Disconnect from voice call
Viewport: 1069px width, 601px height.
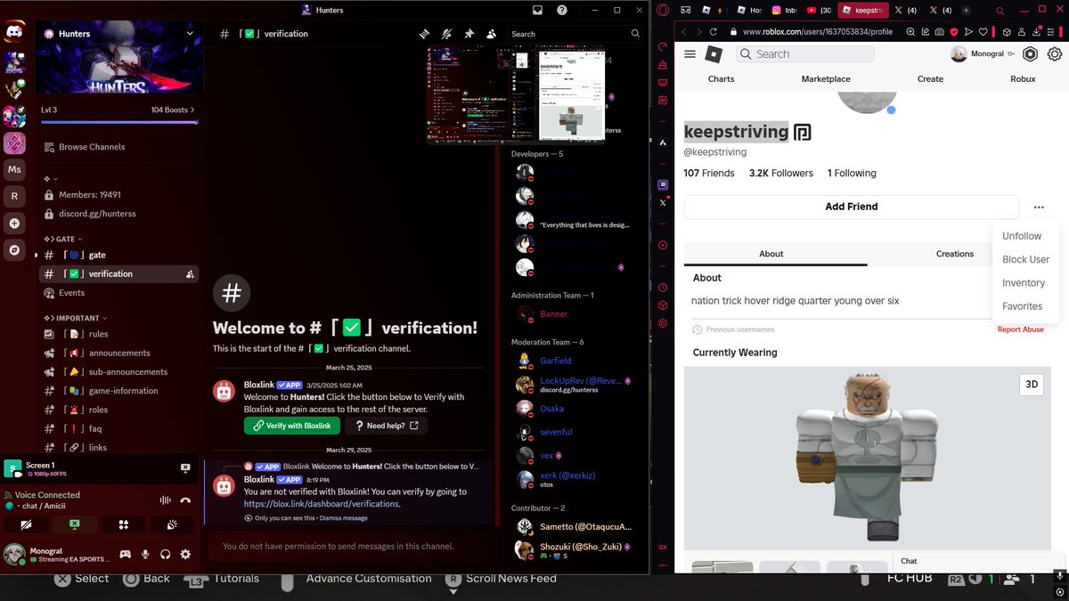pyautogui.click(x=185, y=500)
